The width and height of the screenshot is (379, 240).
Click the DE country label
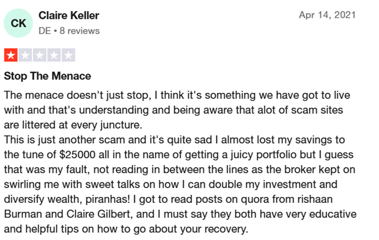pyautogui.click(x=45, y=31)
